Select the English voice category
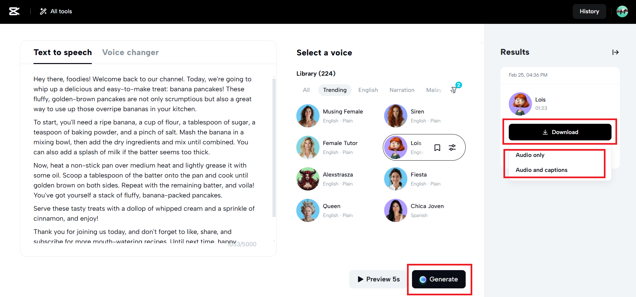The width and height of the screenshot is (636, 297). point(368,90)
